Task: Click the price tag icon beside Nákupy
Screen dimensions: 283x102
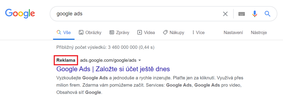Action: pyautogui.click(x=165, y=32)
